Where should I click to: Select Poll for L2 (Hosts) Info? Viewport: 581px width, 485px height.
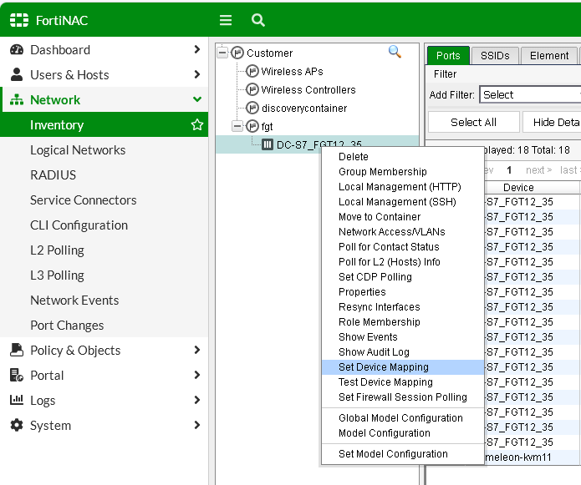(403, 262)
